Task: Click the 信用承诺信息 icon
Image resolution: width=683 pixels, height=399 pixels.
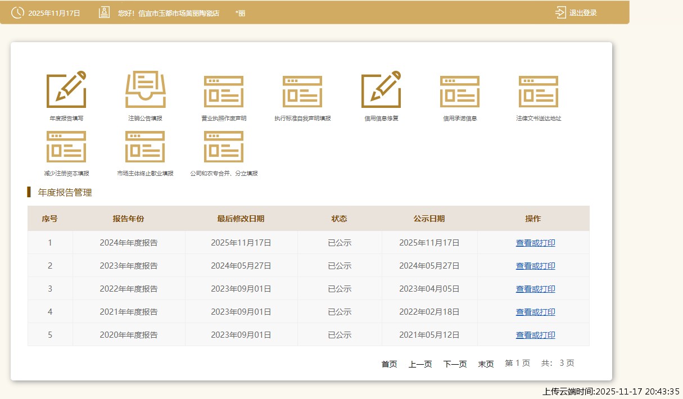Action: [460, 91]
